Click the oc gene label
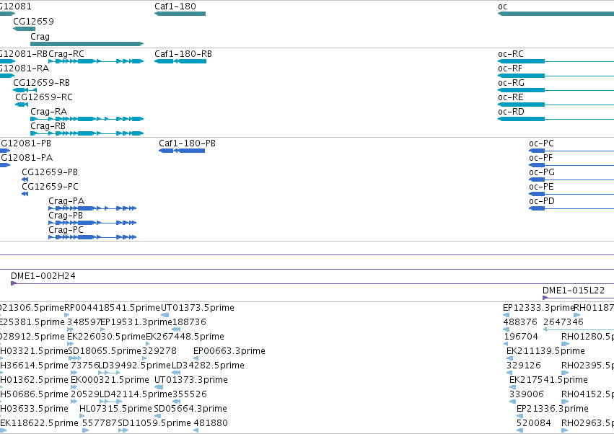Viewport: 614px width, 434px height. tap(502, 6)
